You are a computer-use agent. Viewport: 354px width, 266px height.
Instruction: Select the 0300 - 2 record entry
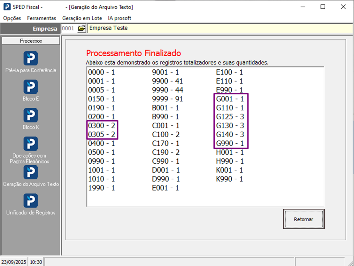[102, 126]
